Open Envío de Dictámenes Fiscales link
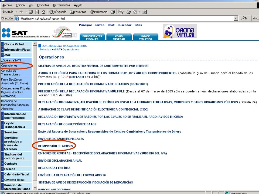This screenshot has height=194, width=259. point(61,139)
